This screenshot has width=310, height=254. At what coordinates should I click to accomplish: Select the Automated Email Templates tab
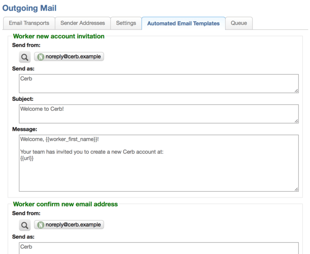pyautogui.click(x=184, y=24)
